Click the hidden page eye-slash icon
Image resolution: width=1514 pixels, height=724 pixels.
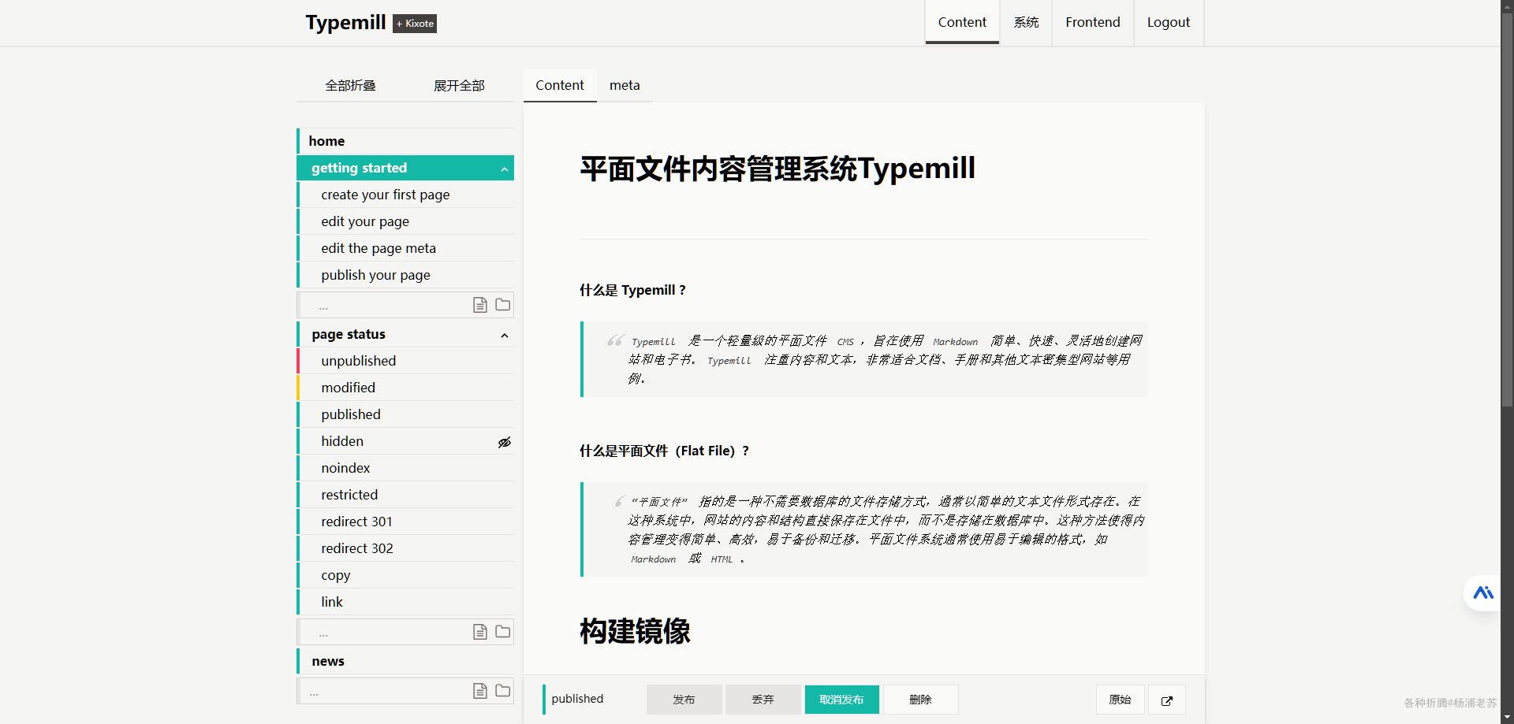click(505, 442)
